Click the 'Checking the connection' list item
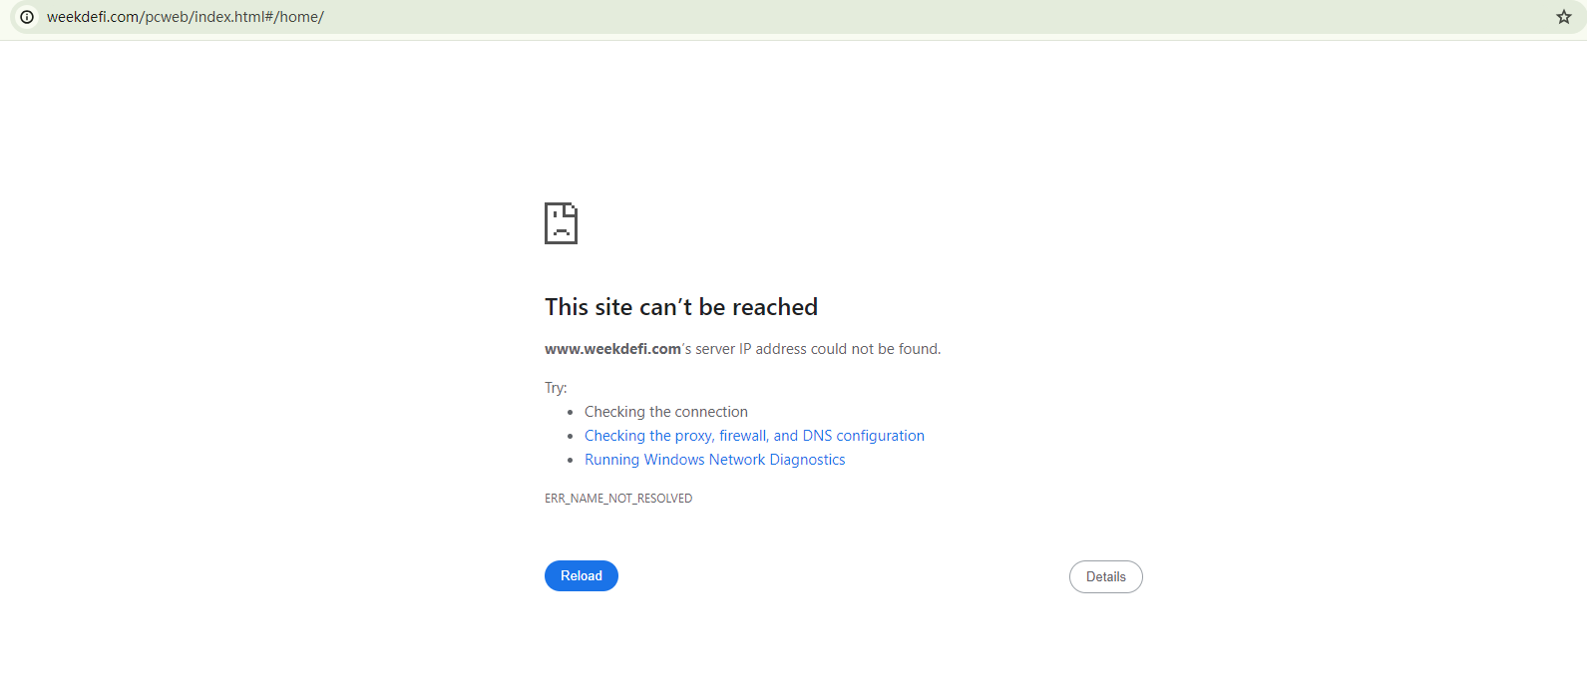Screen dimensions: 1587x700 (666, 412)
